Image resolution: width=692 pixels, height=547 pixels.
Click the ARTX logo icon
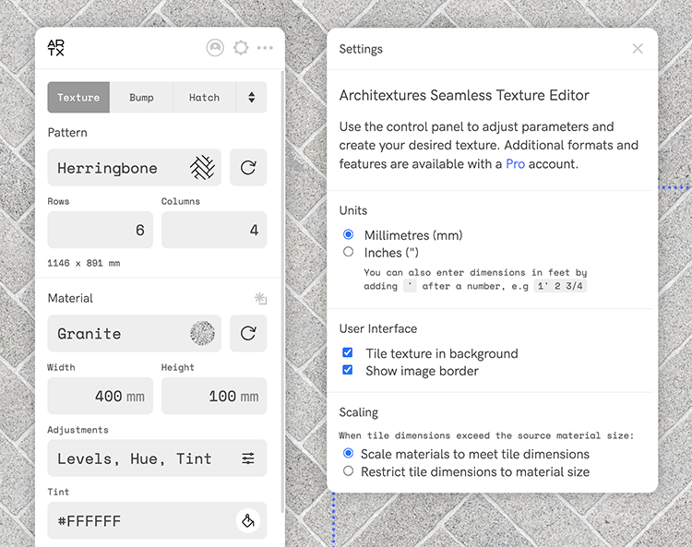56,48
